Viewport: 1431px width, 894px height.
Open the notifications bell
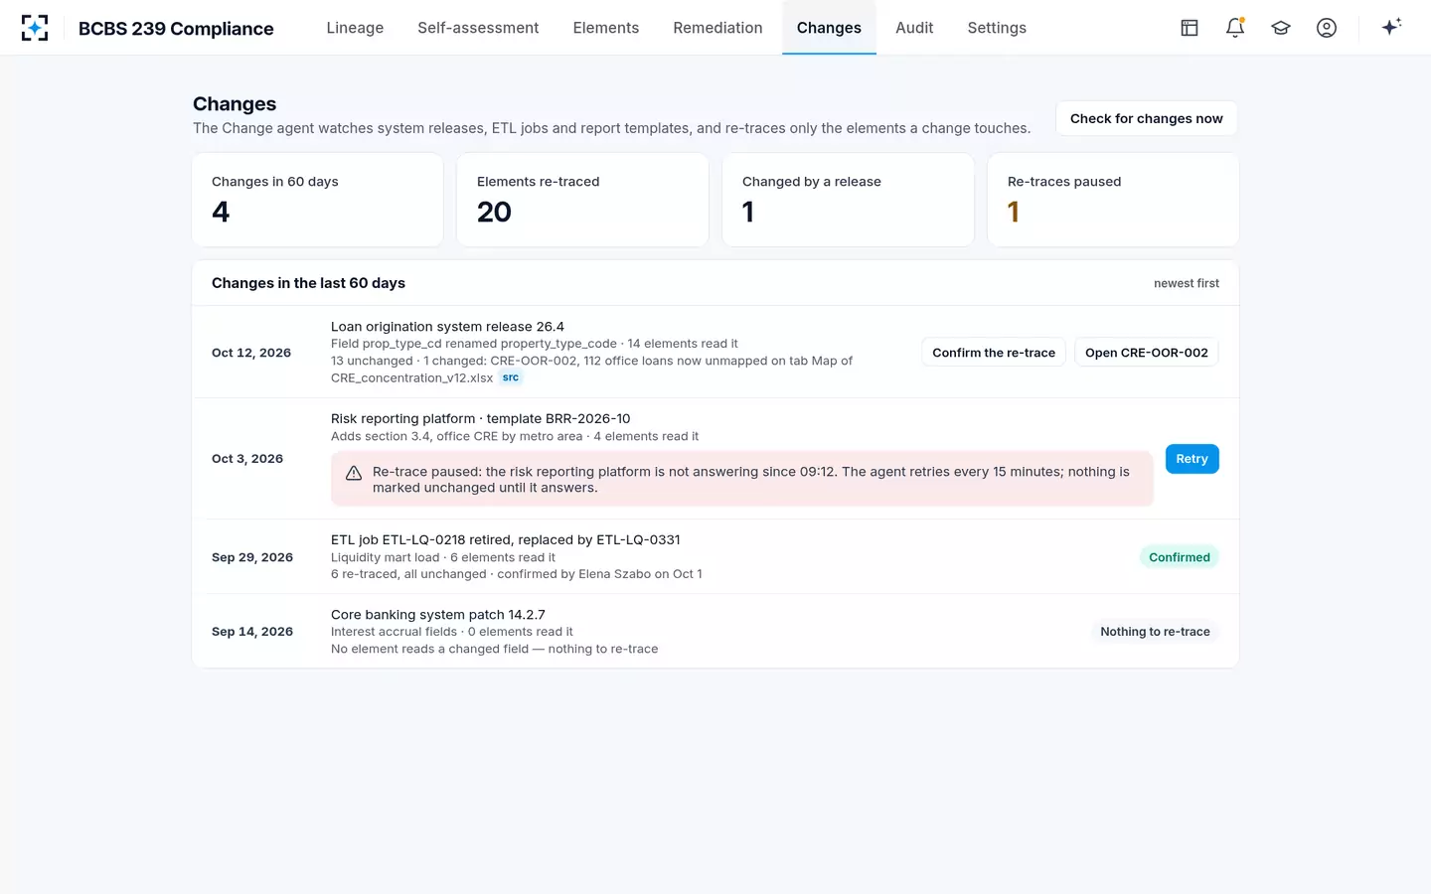[1235, 28]
